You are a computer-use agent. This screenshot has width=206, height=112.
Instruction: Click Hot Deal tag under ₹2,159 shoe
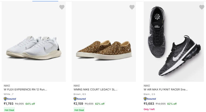79,110
